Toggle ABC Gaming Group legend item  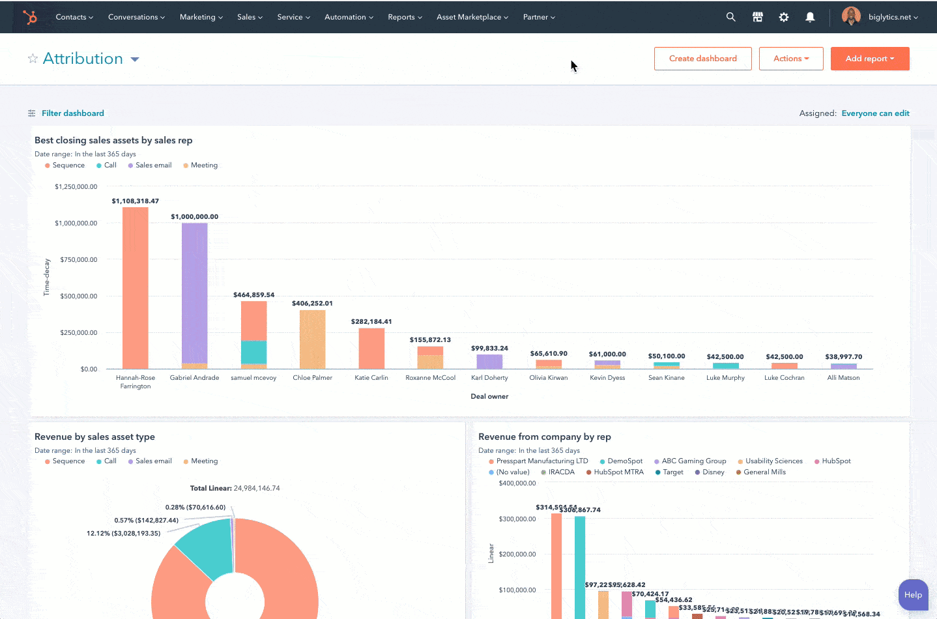(690, 461)
